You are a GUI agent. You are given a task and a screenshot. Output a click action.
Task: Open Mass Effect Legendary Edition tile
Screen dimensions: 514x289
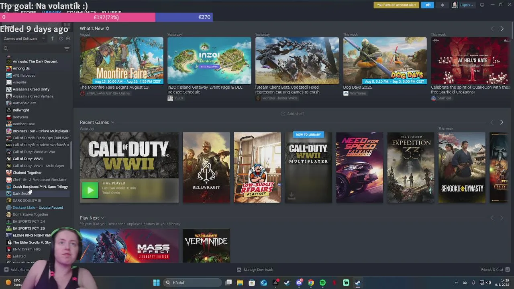click(129, 246)
